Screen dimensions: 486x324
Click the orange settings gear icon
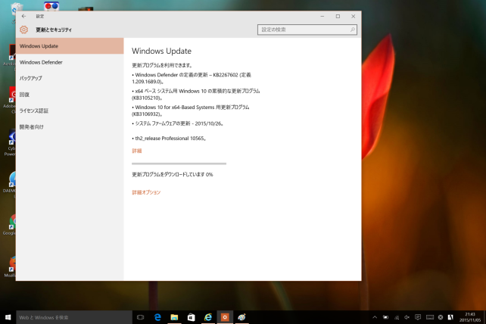point(24,30)
